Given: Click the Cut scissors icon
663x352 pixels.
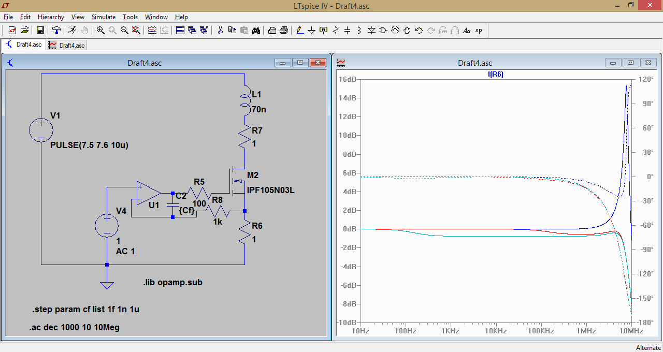Looking at the screenshot, I should [220, 31].
